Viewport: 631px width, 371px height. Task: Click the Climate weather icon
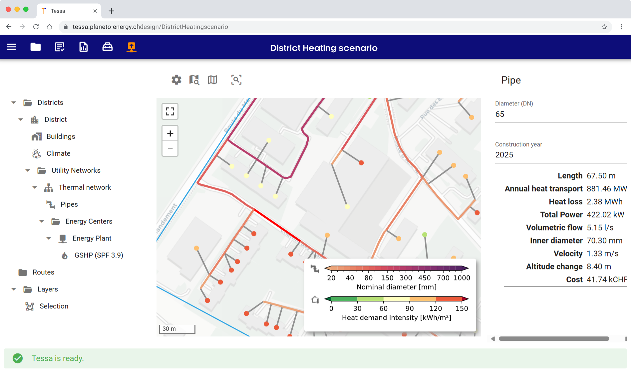coord(36,153)
